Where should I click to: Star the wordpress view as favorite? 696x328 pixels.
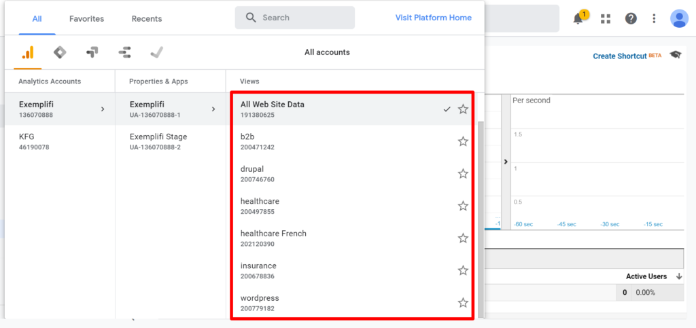pyautogui.click(x=463, y=303)
